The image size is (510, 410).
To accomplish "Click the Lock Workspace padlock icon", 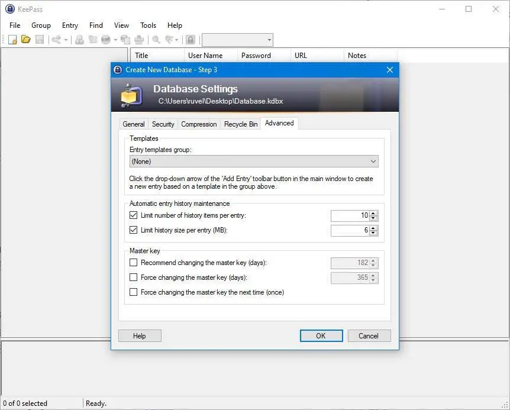I will [191, 40].
